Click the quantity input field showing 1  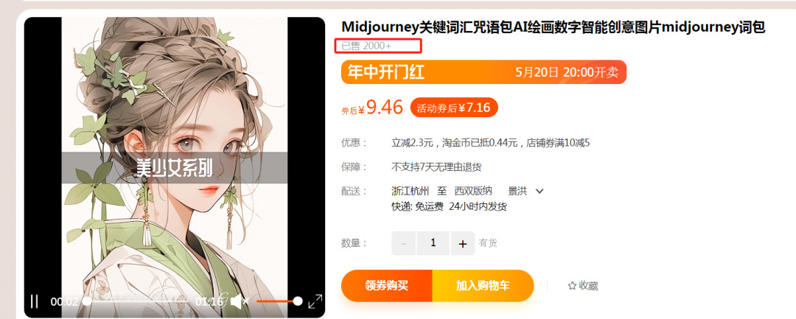[x=433, y=243]
